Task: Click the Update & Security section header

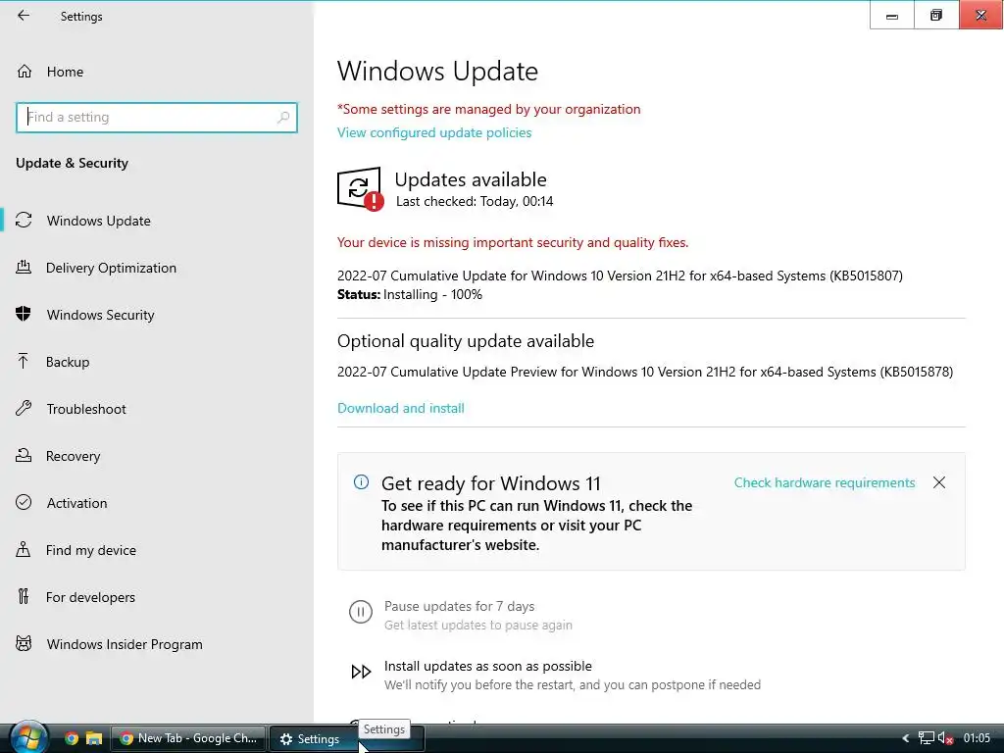Action: 72,164
